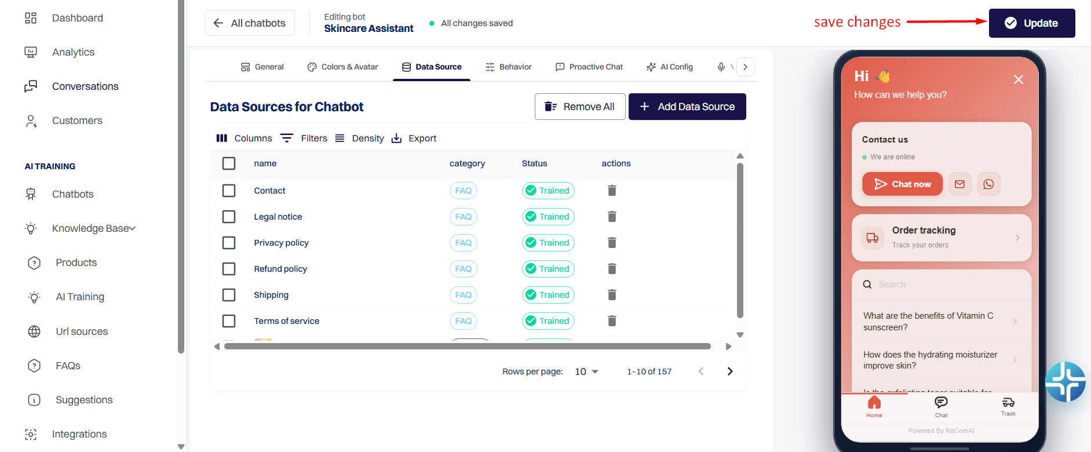This screenshot has width=1091, height=452.
Task: Select the Shipping row checkbox
Action: [229, 295]
